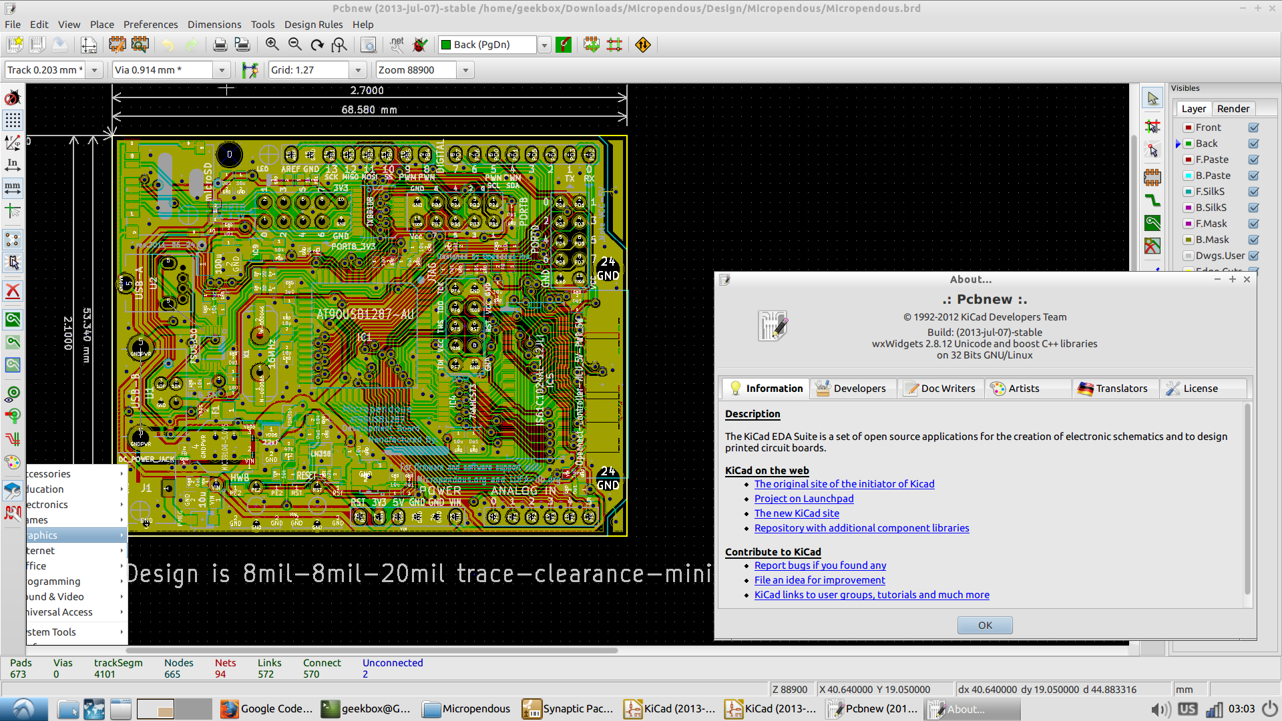
Task: Expand the Track width dropdown
Action: click(93, 69)
